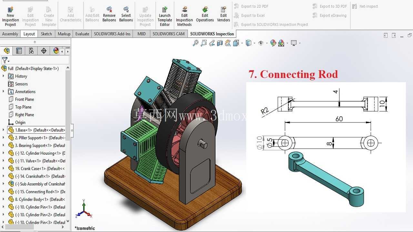Open the ConfigurationManager tab
Image resolution: width=413 pixels, height=232 pixels.
[x=31, y=51]
